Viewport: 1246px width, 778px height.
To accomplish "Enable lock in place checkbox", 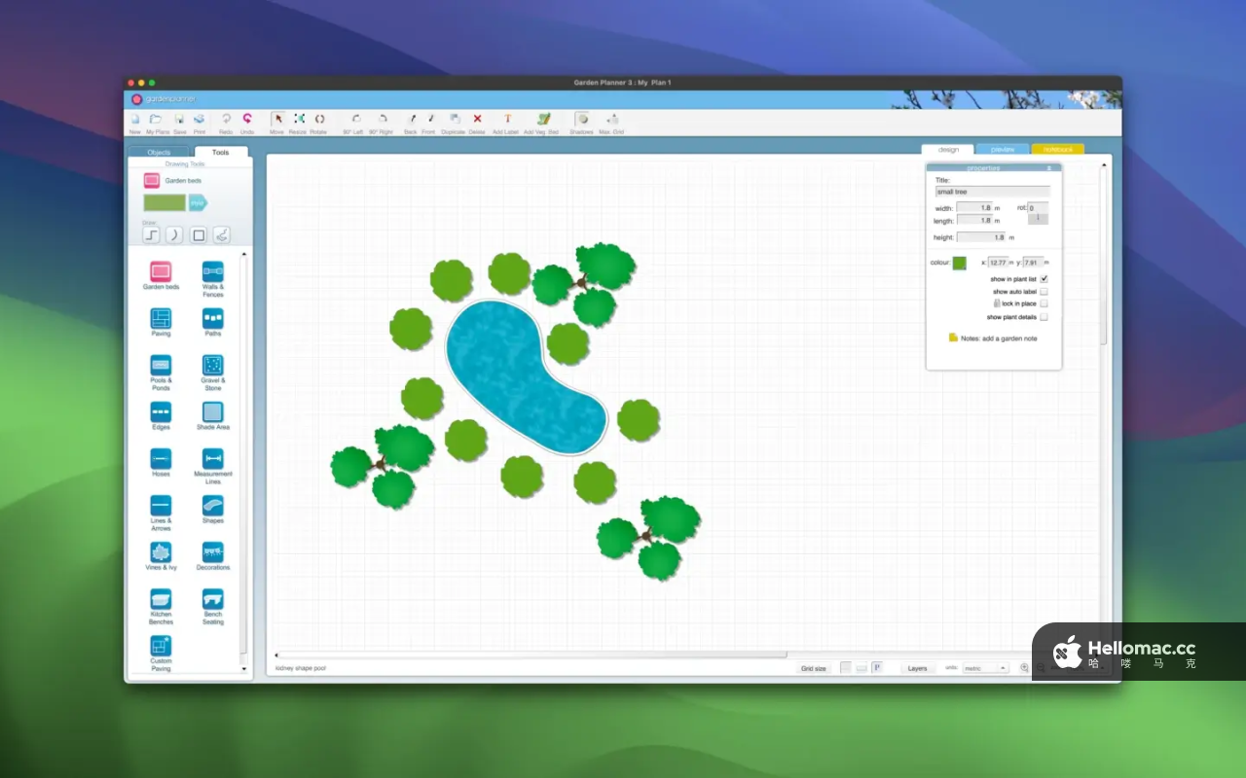I will [1044, 304].
